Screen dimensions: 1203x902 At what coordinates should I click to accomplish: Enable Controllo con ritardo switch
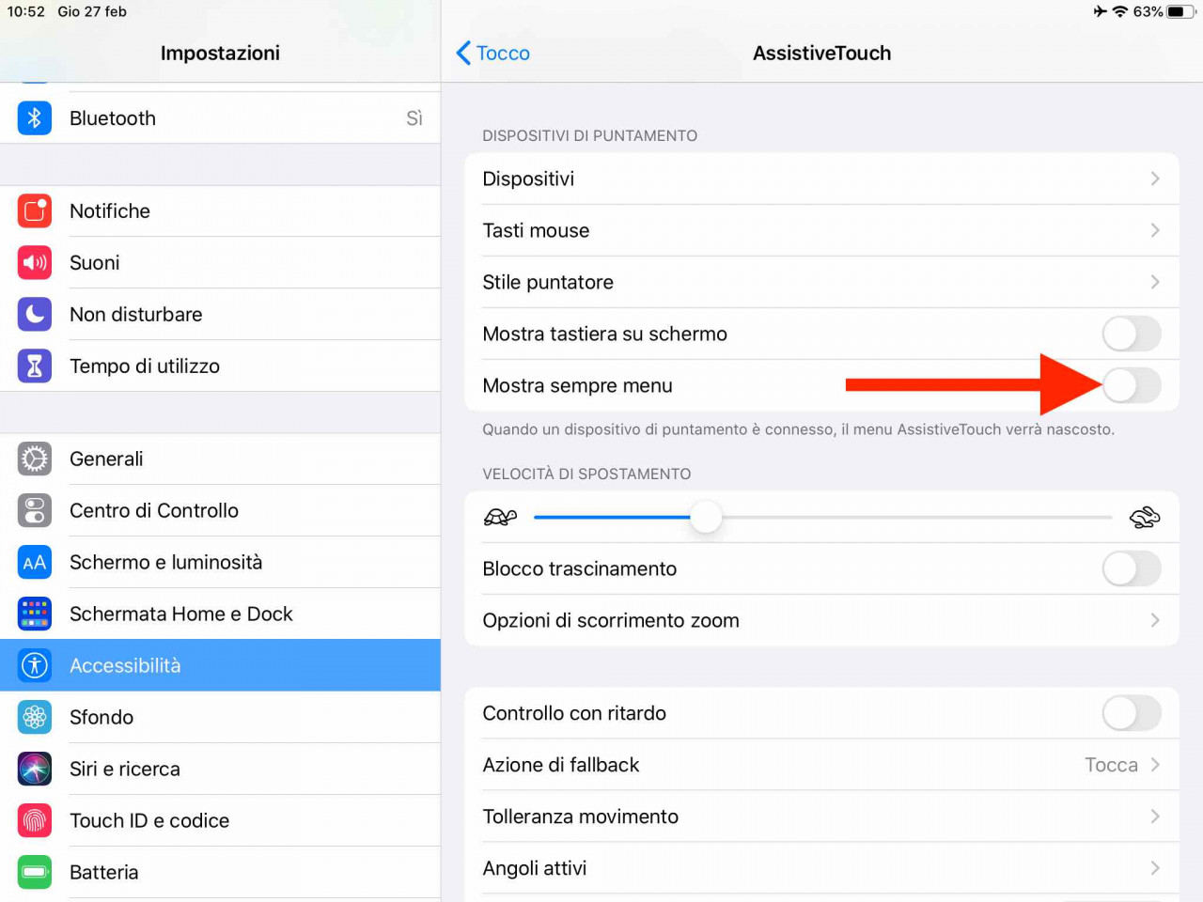(1132, 713)
